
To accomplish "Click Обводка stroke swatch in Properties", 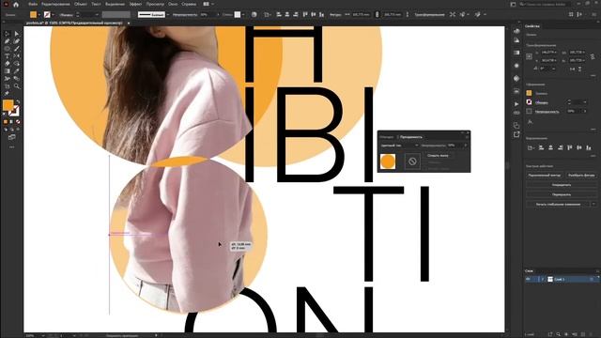I will tap(529, 102).
